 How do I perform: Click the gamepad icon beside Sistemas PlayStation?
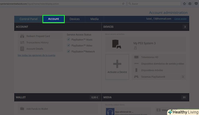point(136,76)
